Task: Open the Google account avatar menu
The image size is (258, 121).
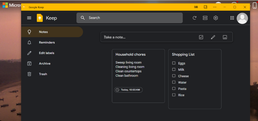Action: point(242,18)
